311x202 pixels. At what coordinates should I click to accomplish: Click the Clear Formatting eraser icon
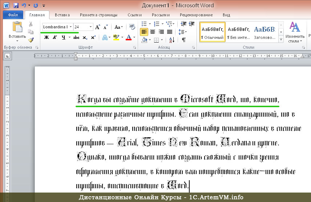click(132, 27)
